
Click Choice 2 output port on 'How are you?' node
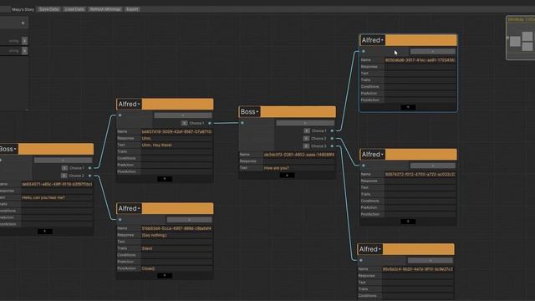(332, 139)
